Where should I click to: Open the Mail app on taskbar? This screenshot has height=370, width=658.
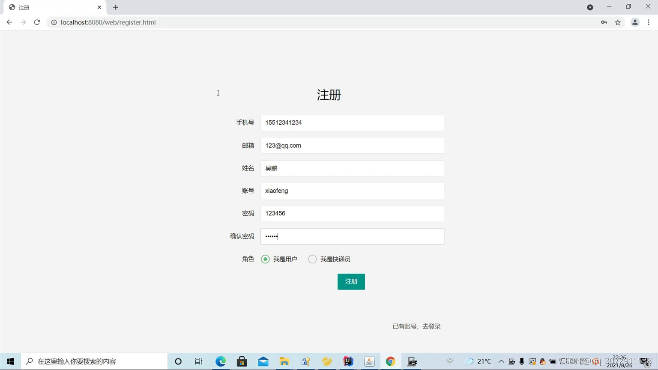tap(263, 361)
